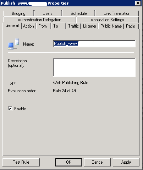Click the 'Type:' label
Viewport: 143px width, 170px height.
pyautogui.click(x=12, y=83)
